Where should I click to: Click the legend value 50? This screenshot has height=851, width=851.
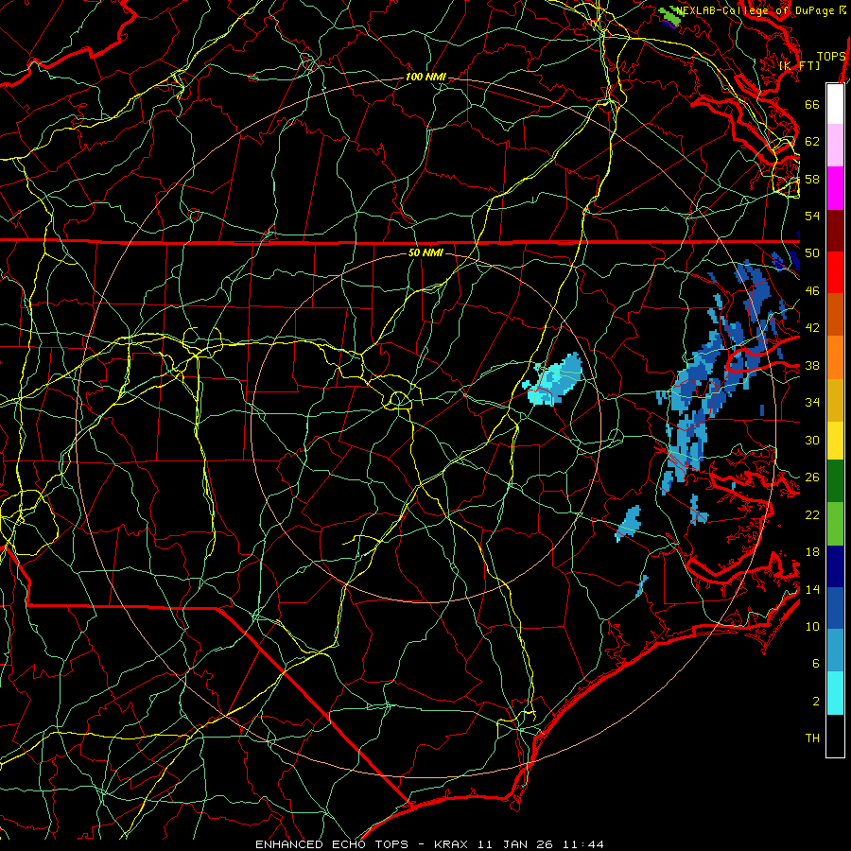point(812,253)
